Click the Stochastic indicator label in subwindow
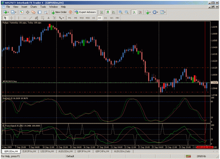 tap(15, 98)
